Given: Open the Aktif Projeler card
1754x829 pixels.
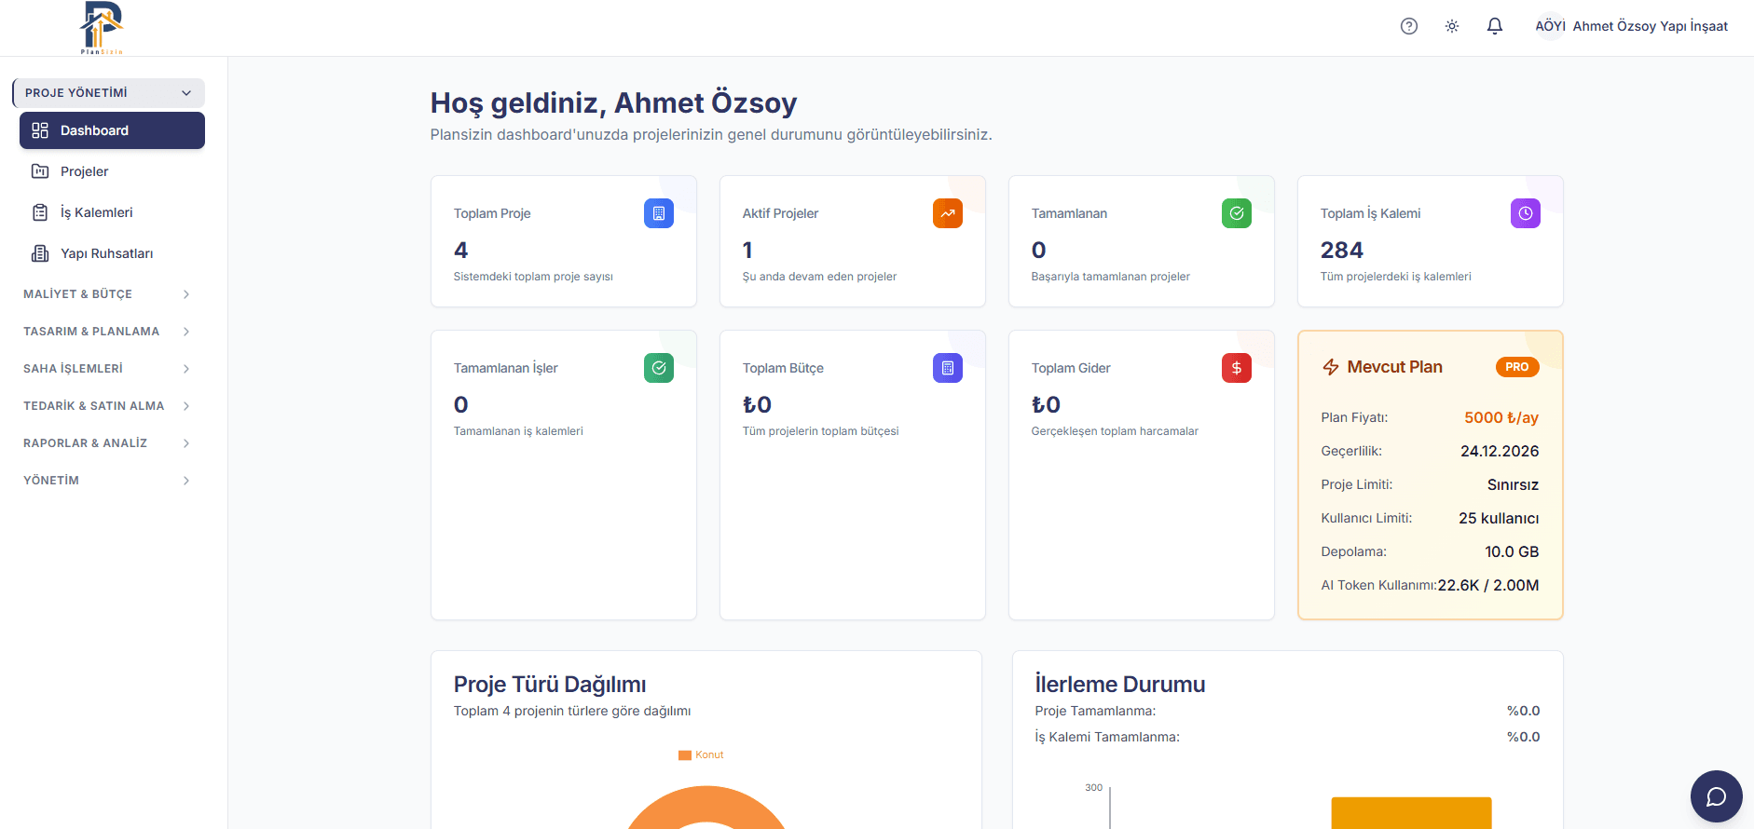Looking at the screenshot, I should point(853,241).
